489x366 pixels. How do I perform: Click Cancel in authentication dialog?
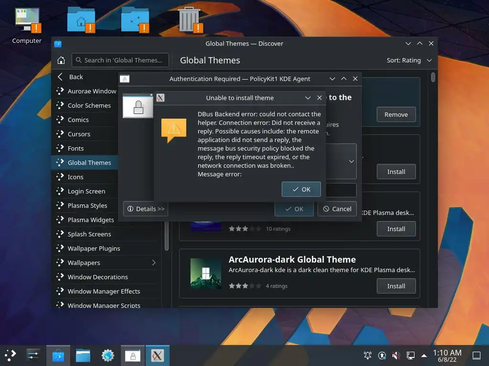(337, 209)
